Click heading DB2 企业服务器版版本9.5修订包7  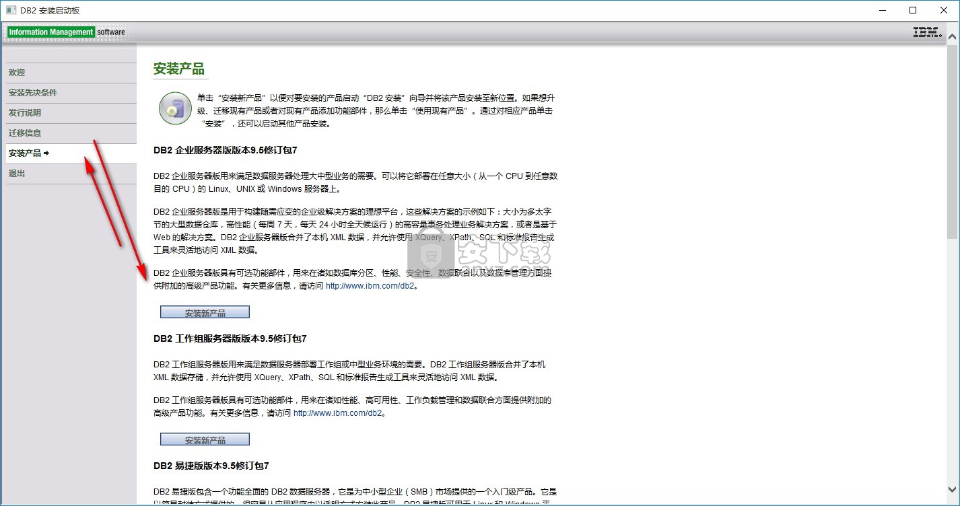tap(226, 150)
